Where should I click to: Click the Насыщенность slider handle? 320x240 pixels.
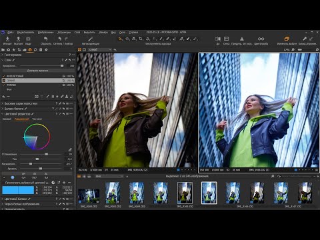tap(31, 164)
